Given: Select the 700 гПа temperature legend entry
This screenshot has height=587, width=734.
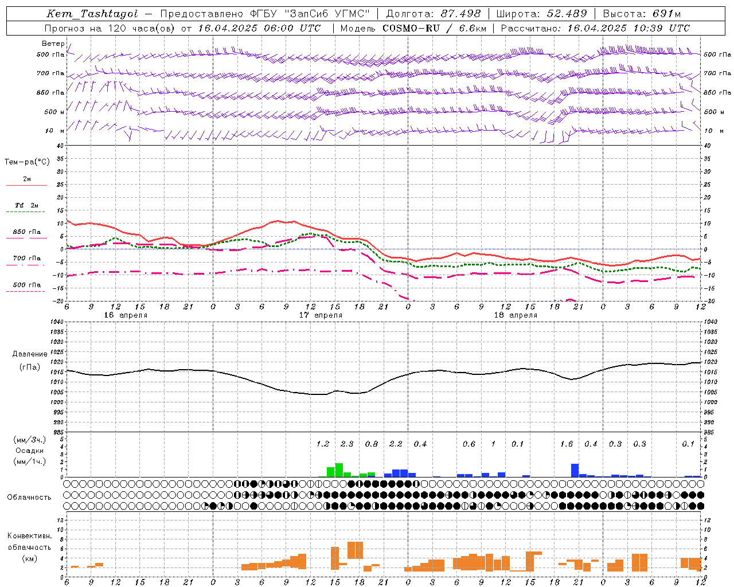Looking at the screenshot, I should pos(27,259).
